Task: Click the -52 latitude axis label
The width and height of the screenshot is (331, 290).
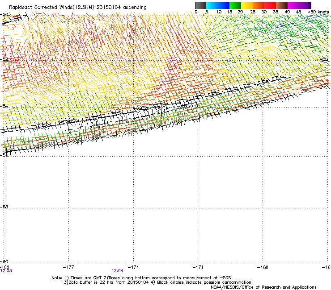Action: (x=4, y=59)
